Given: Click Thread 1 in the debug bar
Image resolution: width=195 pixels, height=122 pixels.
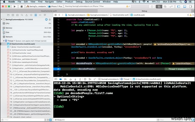Looking at the screenshot, I should click(x=125, y=79).
